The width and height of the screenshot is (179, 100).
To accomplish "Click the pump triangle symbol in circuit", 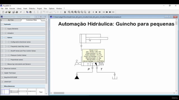I will 77,77.
